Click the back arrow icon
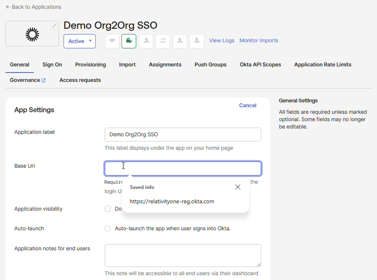The height and width of the screenshot is (280, 377). 8,7
